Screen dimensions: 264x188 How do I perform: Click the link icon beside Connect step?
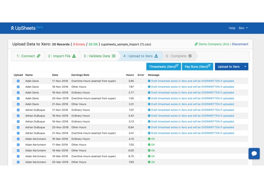pyautogui.click(x=39, y=56)
